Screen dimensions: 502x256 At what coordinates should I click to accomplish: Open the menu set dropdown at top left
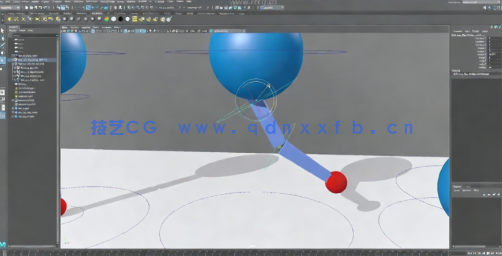click(11, 7)
